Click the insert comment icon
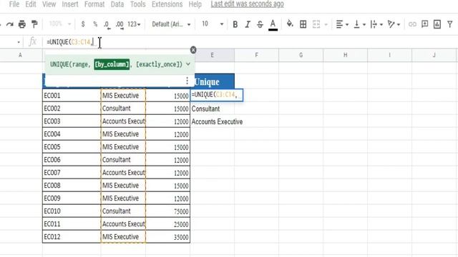Image resolution: width=458 pixels, height=257 pixels. [424, 24]
